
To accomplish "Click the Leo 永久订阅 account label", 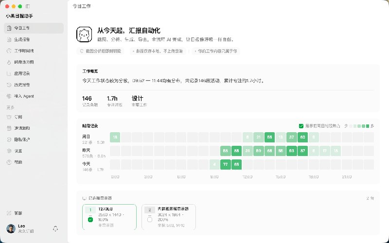I will 26,228.
